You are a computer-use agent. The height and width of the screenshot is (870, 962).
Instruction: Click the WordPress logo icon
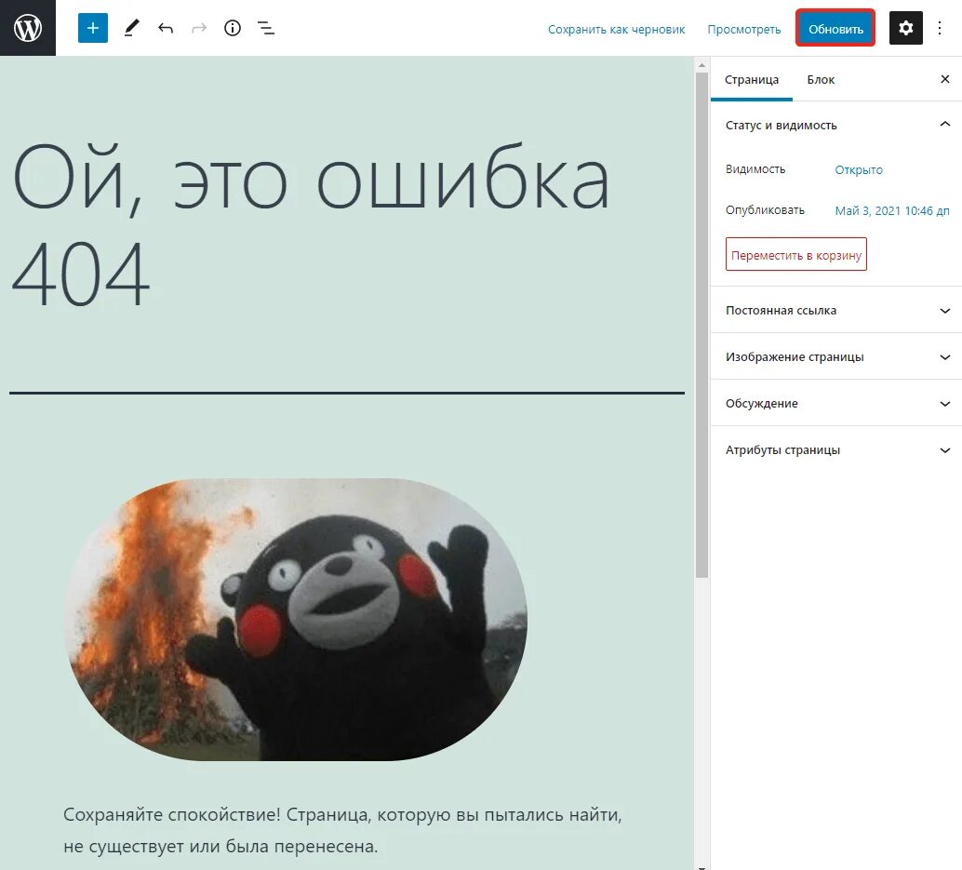(x=28, y=28)
